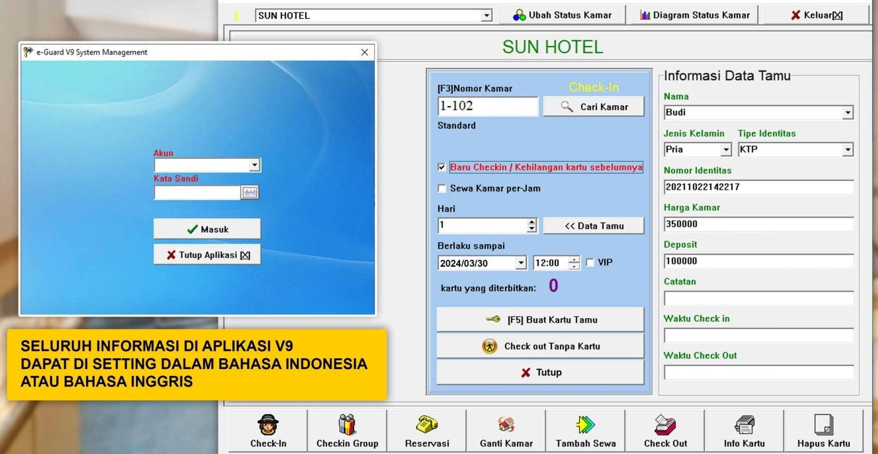Click Ubah Status Kamar in the top bar
This screenshot has height=454, width=878.
pos(561,14)
